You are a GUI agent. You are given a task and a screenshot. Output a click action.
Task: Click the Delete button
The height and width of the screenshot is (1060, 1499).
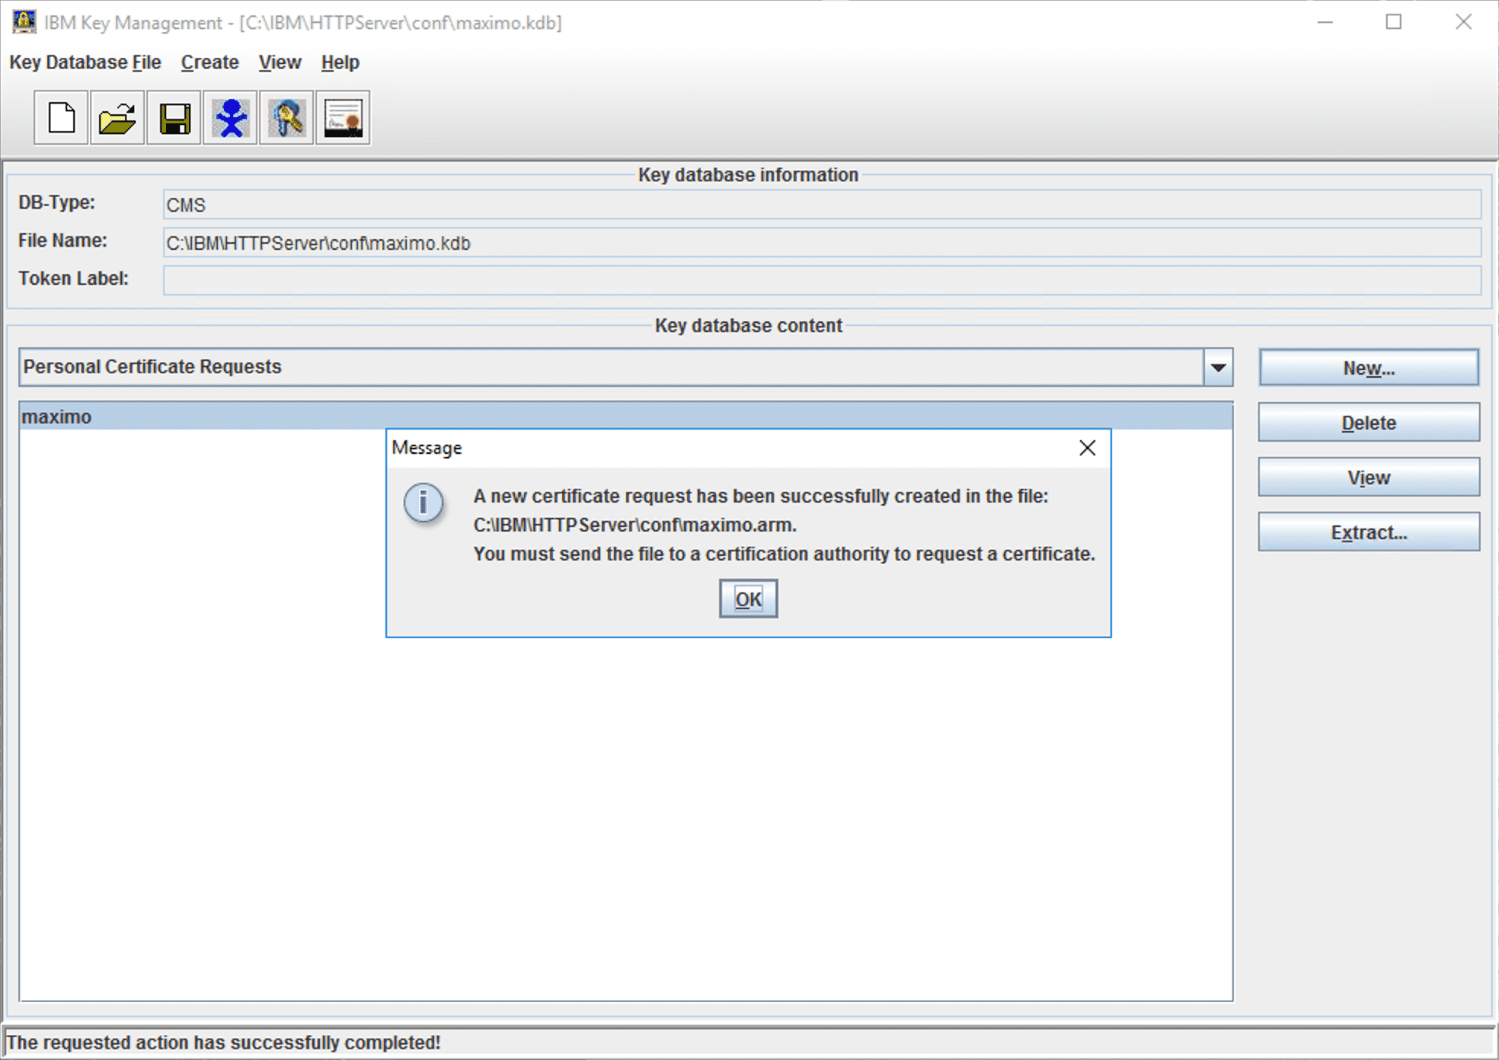coord(1369,423)
